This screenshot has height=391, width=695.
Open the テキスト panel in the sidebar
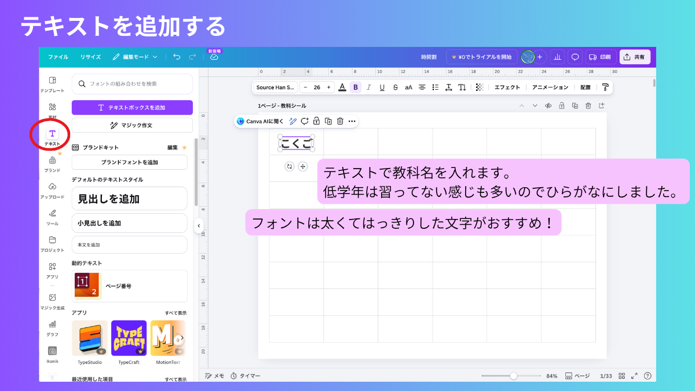click(52, 135)
